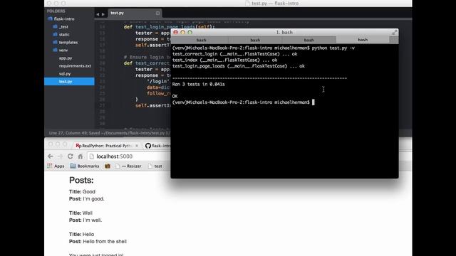This screenshot has width=456, height=256.
Task: Click the folder icon beside _test
Action: (56, 26)
